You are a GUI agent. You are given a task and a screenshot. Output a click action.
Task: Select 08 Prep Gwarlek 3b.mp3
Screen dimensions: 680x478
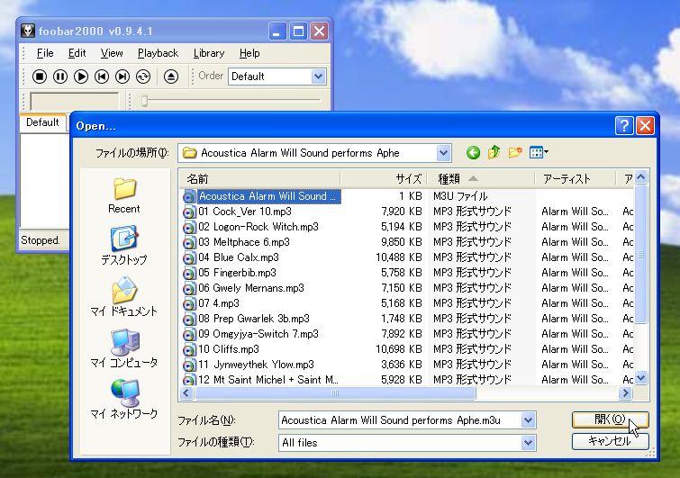pos(254,319)
